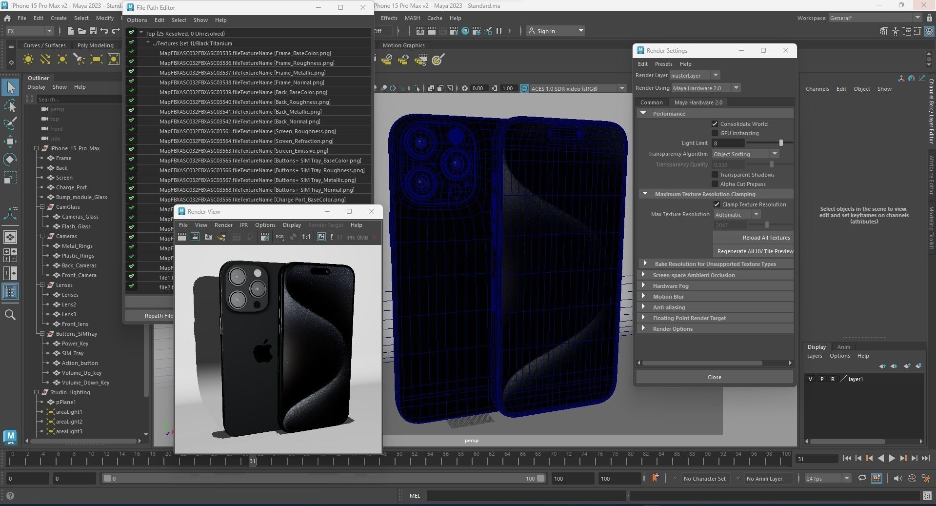Expand Screen-space Ambient Occlusion section
936x506 pixels.
(x=643, y=275)
